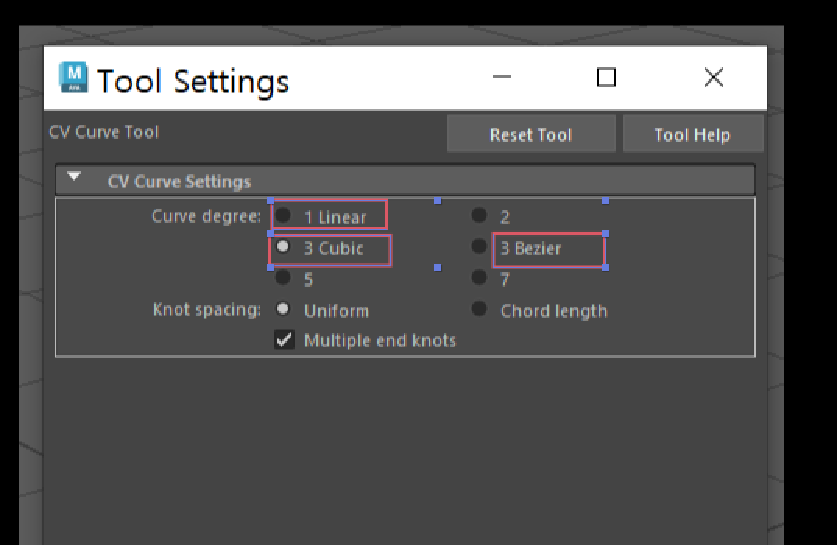This screenshot has height=545, width=837.
Task: Click the Maya icon in the title bar
Action: pos(74,77)
